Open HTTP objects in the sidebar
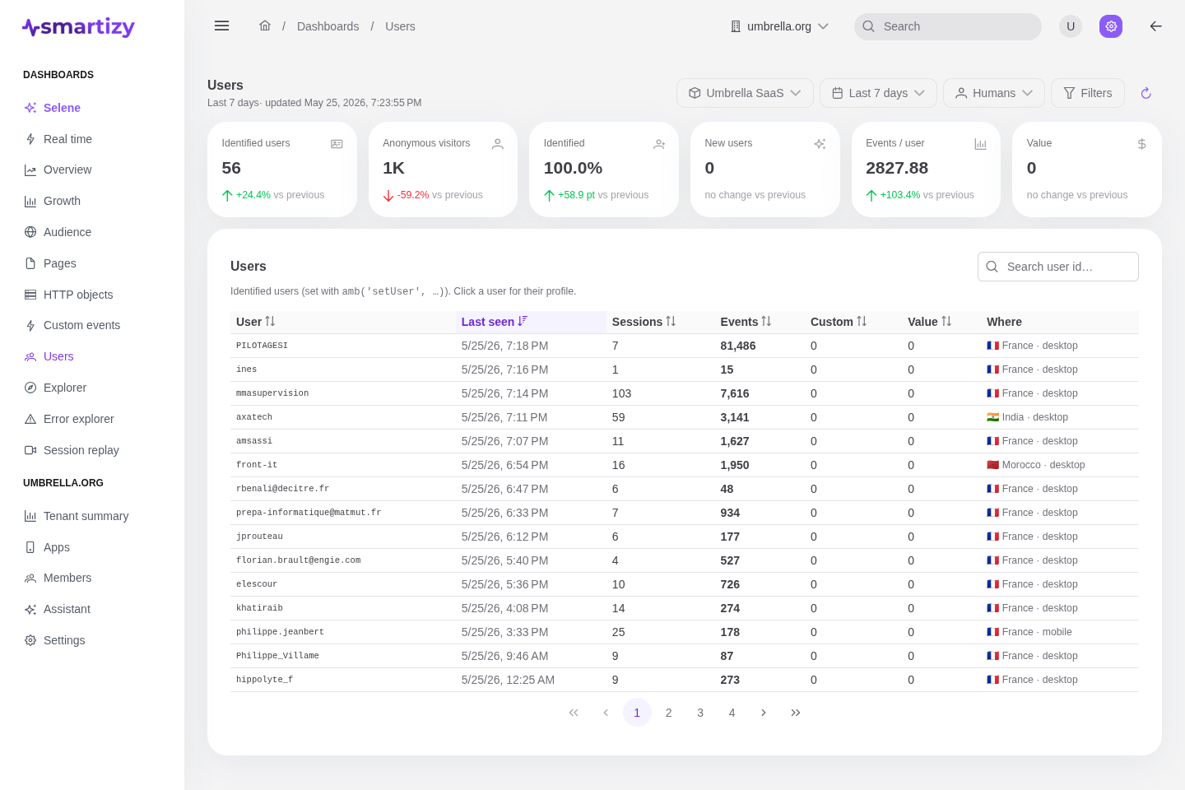1185x790 pixels. (92, 295)
